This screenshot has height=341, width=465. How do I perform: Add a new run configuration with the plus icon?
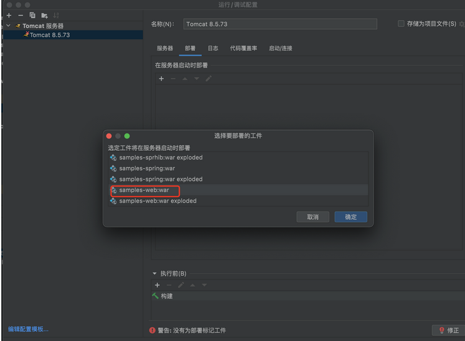click(x=9, y=16)
